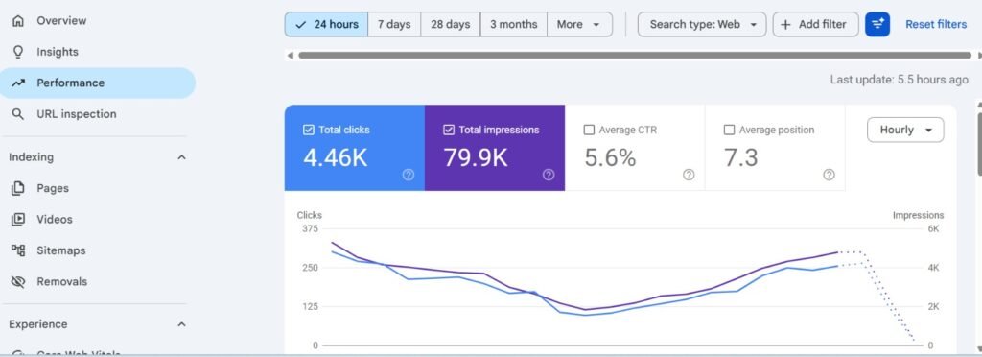
Task: Click the 4.46K total clicks value
Action: coord(335,157)
